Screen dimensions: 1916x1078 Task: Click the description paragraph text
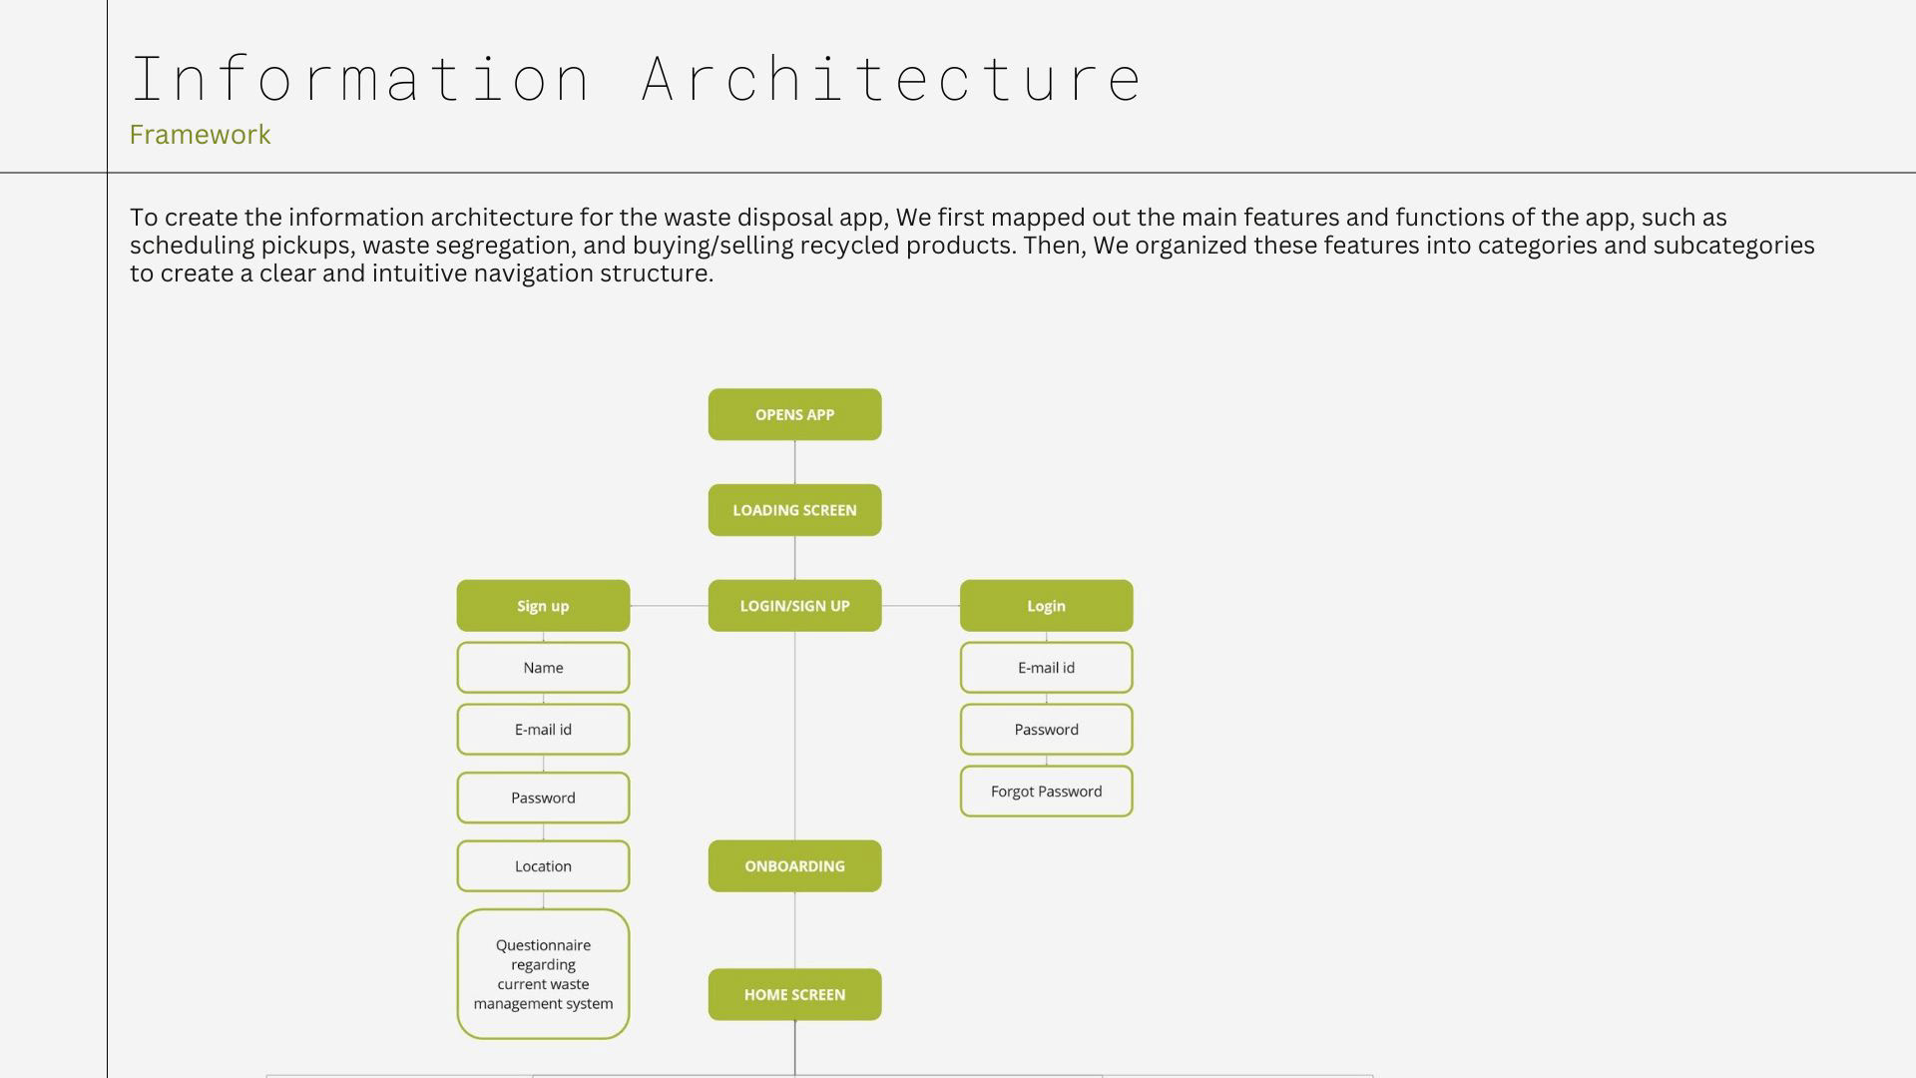pyautogui.click(x=971, y=246)
